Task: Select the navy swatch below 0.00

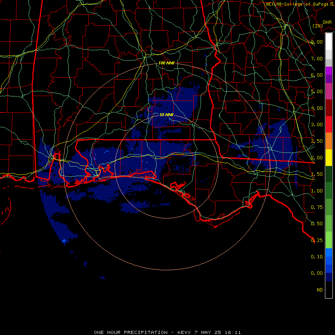Action: point(329,277)
